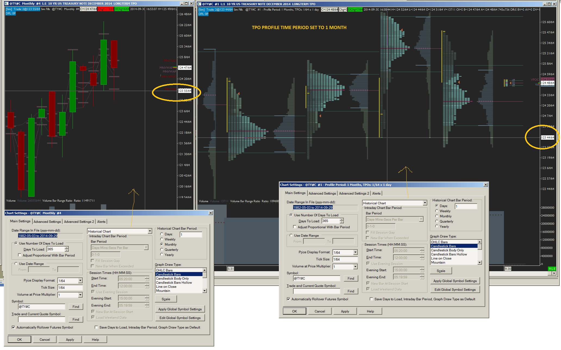Toggle Automatically Rollover Futures Symbol in the left dialog
This screenshot has height=350, width=561.
pyautogui.click(x=13, y=327)
